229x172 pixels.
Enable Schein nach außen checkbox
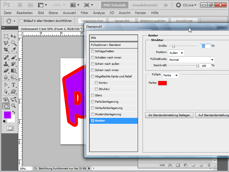(92, 64)
